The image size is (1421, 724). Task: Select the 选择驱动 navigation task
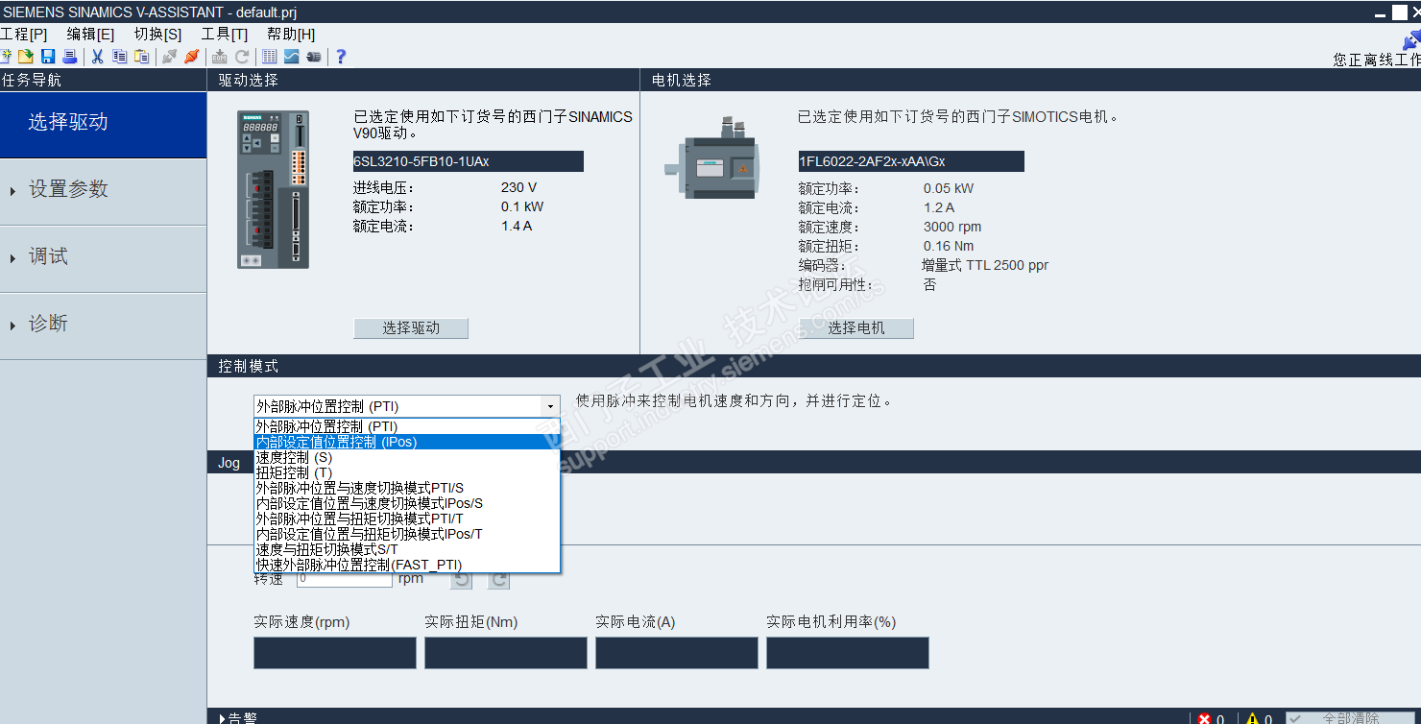point(103,123)
